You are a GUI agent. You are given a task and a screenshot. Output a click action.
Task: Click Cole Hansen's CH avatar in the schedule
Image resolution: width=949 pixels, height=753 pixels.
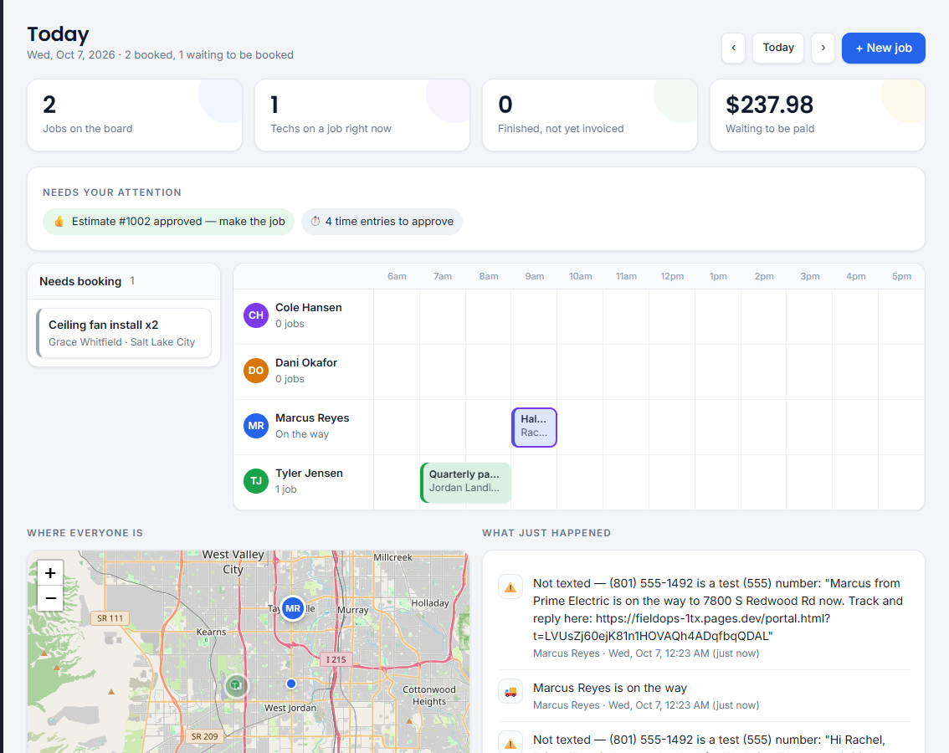256,315
